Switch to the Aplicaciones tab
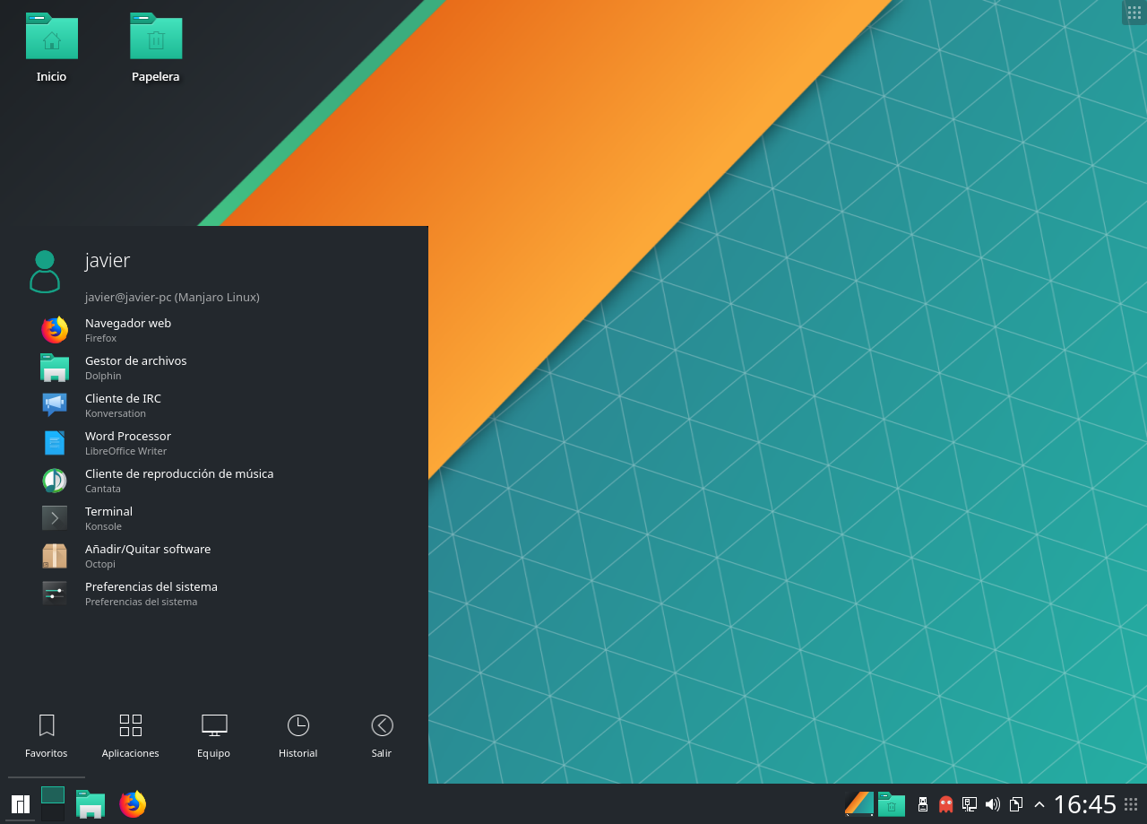This screenshot has width=1147, height=824. coord(130,735)
